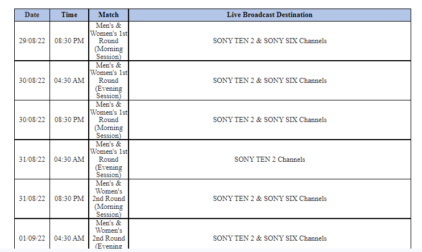Click the Live Broadcast Destination header
422x252 pixels.
270,15
